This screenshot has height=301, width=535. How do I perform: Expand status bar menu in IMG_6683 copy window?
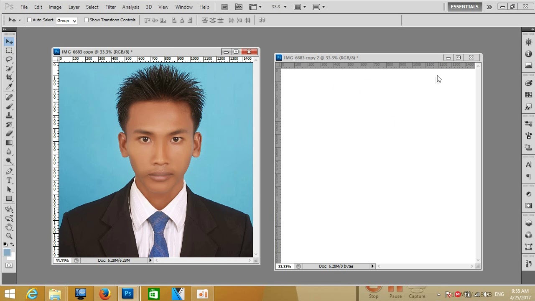click(150, 260)
